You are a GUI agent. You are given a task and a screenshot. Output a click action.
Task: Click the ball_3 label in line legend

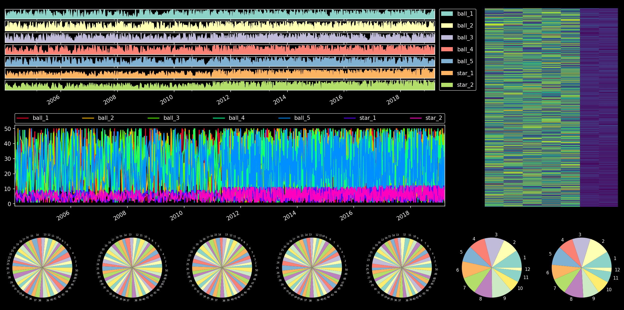(171, 118)
